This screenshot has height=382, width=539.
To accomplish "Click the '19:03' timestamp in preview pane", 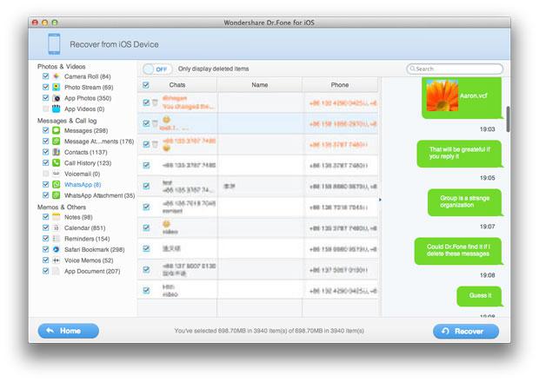I will [x=487, y=129].
